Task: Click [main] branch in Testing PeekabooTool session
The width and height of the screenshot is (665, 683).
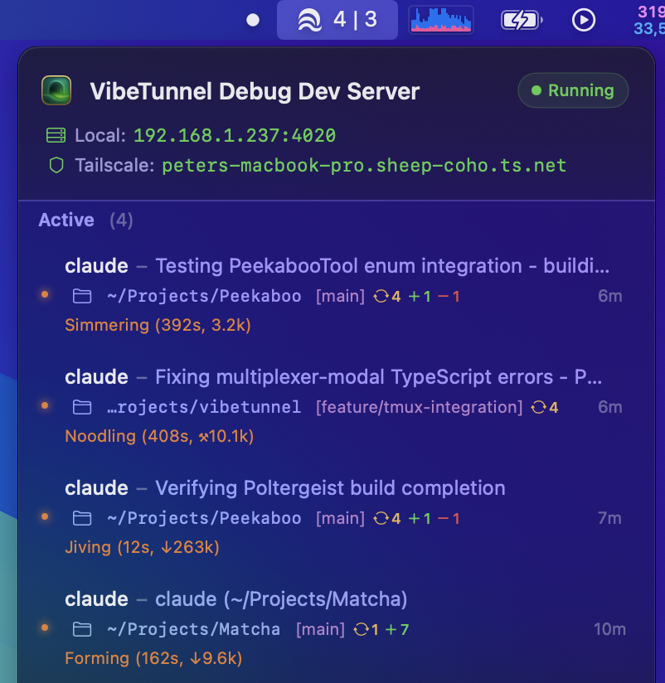Action: click(x=340, y=296)
